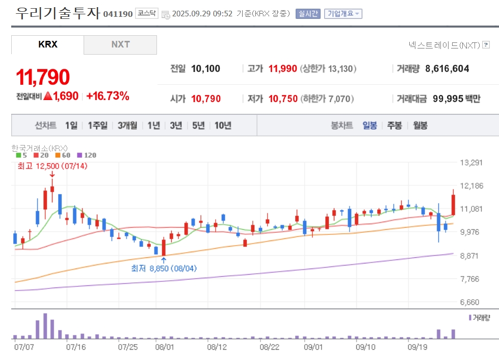499x362 pixels.
Task: Switch candle chart to 주봉
Action: pyautogui.click(x=395, y=126)
